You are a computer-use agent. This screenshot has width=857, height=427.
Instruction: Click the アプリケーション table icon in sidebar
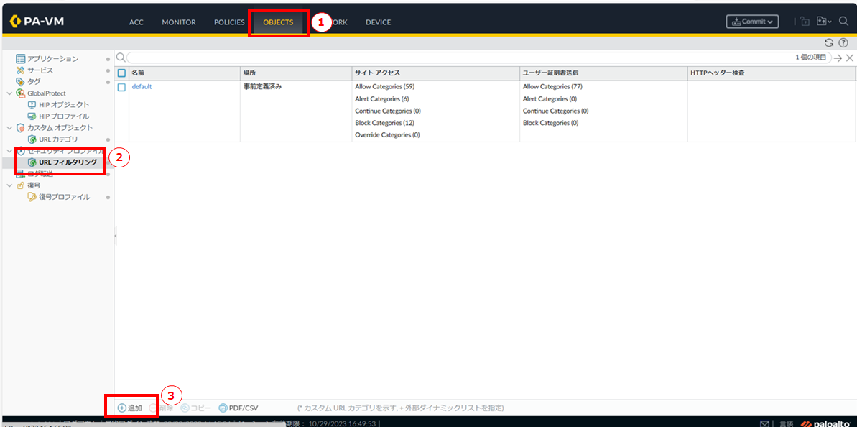(x=21, y=58)
